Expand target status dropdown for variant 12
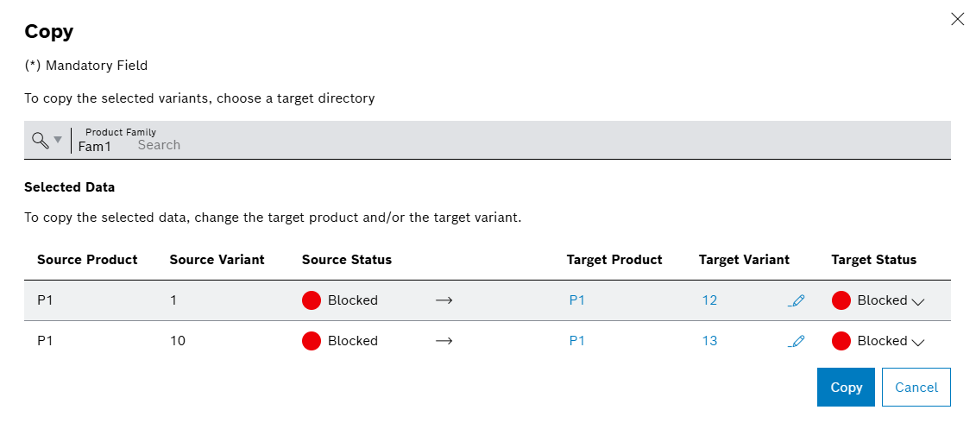 [918, 301]
